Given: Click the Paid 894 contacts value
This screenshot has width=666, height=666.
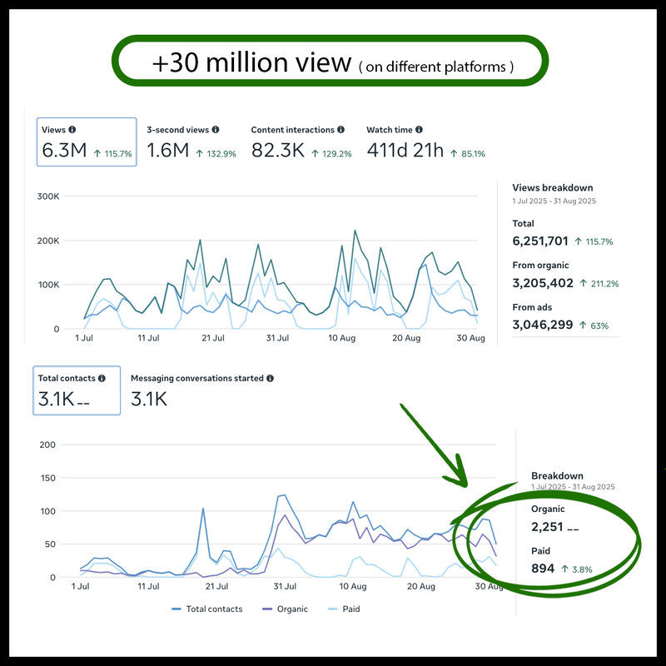Looking at the screenshot, I should click(x=543, y=569).
